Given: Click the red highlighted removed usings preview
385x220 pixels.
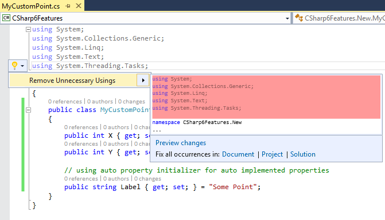Looking at the screenshot, I should click(x=266, y=97).
